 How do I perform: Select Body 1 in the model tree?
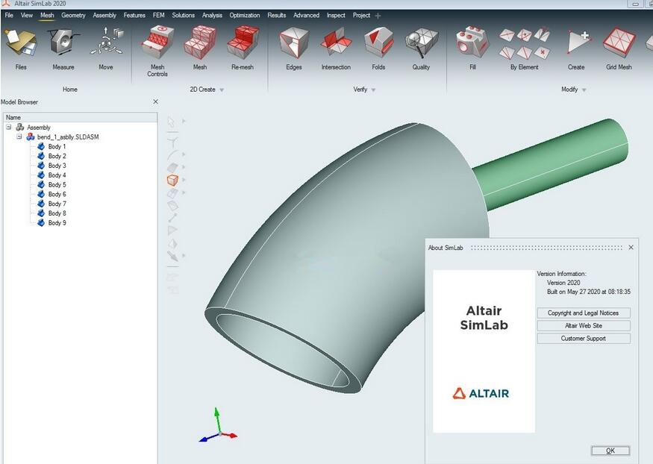(57, 146)
